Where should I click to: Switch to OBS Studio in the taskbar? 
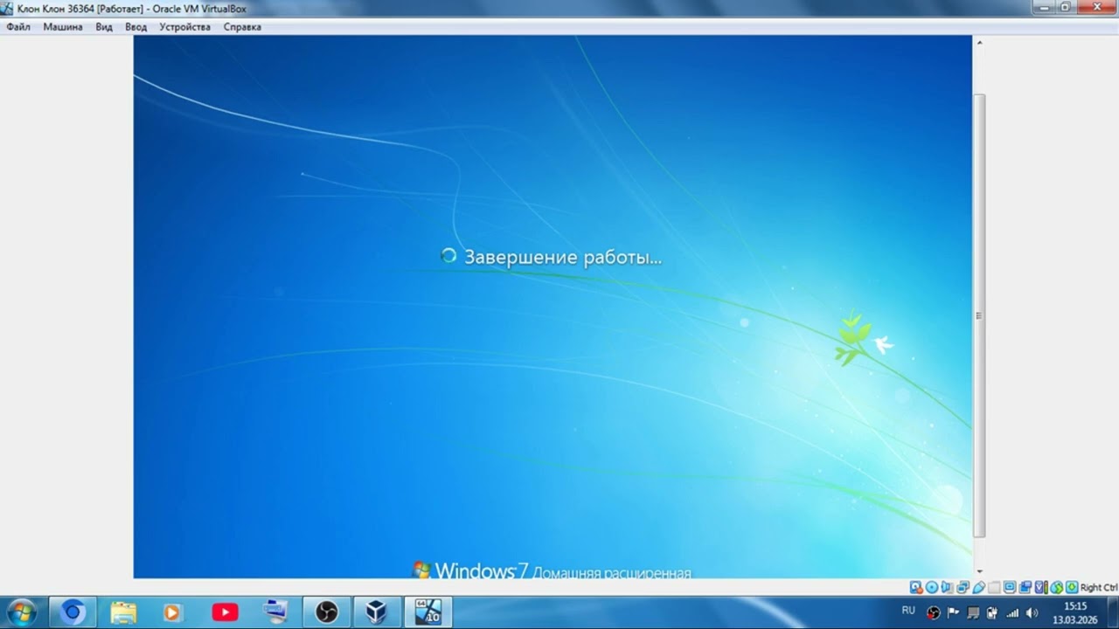(x=327, y=612)
